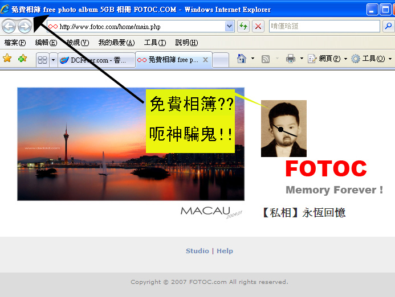Open the tab list dropdown arrow

coord(53,60)
